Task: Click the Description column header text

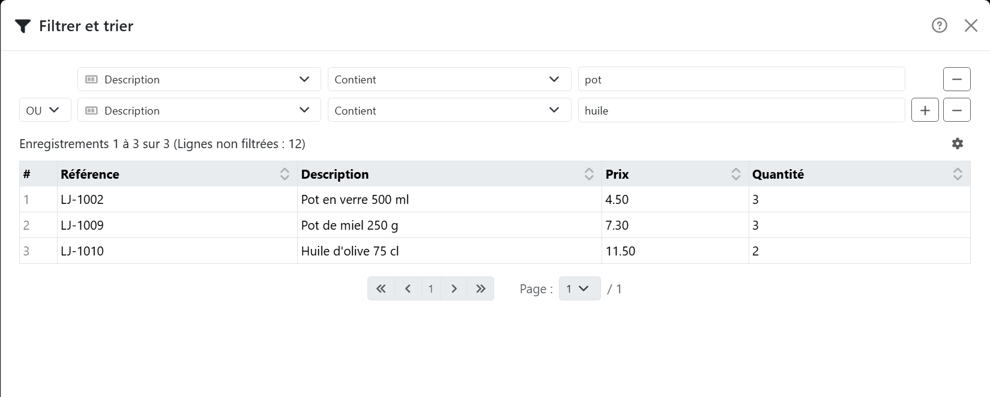Action: pyautogui.click(x=335, y=175)
